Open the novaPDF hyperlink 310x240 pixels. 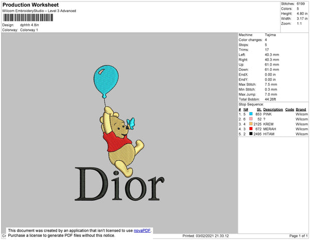[x=142, y=231]
